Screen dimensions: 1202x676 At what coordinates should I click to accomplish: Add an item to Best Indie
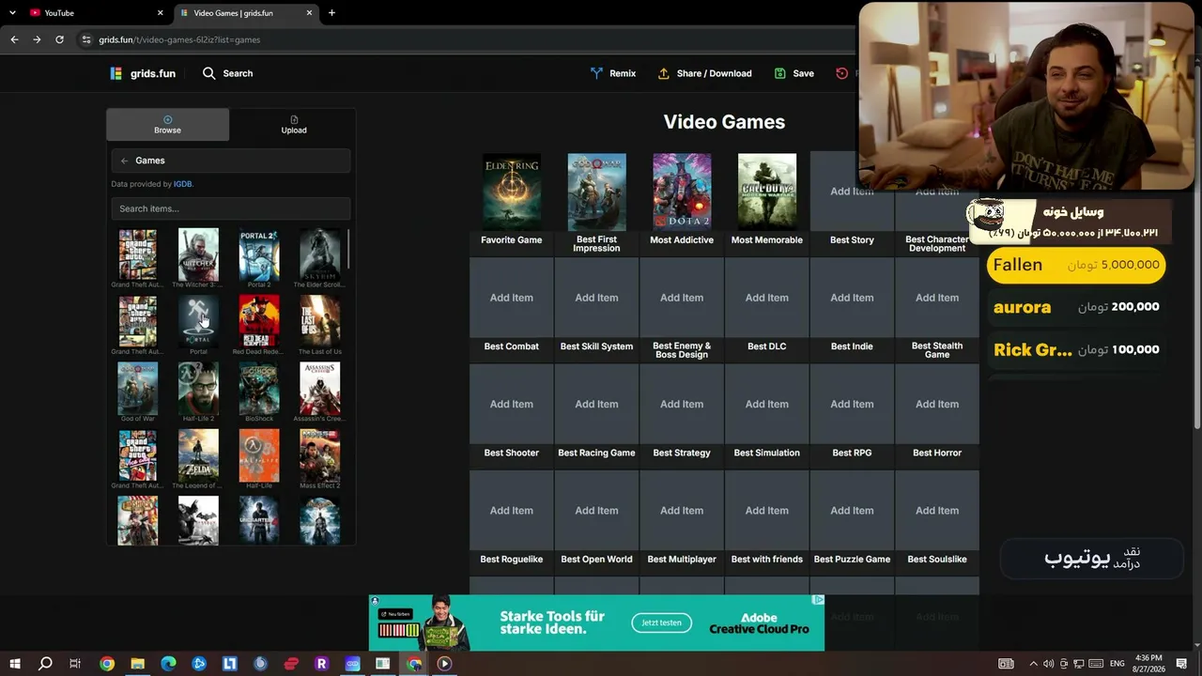click(852, 298)
